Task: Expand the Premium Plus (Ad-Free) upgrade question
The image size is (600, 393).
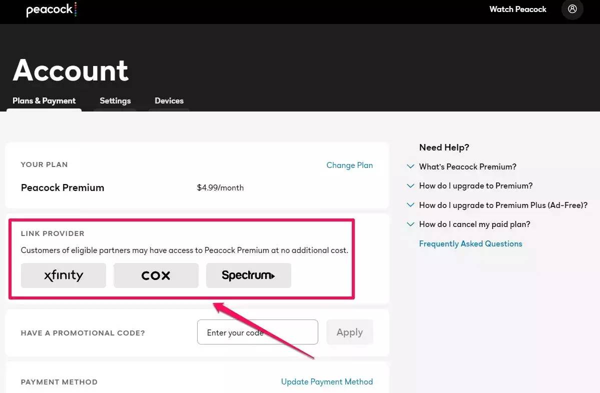Action: [x=503, y=205]
